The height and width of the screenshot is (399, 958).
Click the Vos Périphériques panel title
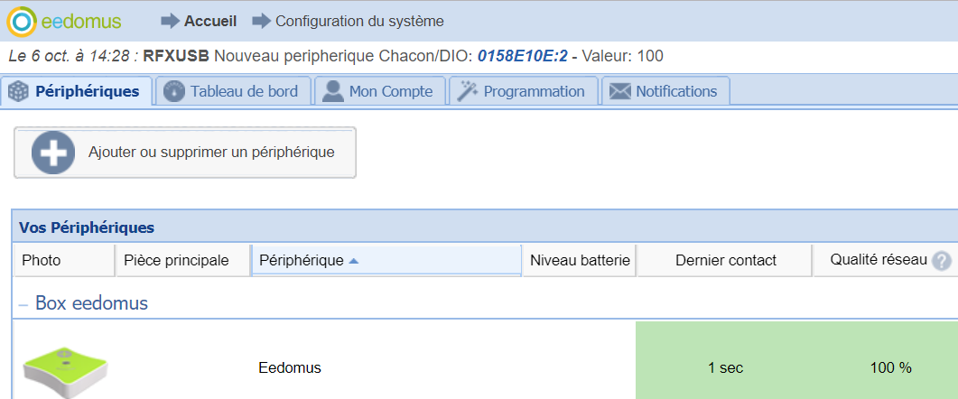pos(87,228)
